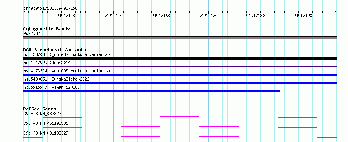Click the chr9:94917131..94917196 coordinate label
The image size is (348, 142).
point(50,9)
